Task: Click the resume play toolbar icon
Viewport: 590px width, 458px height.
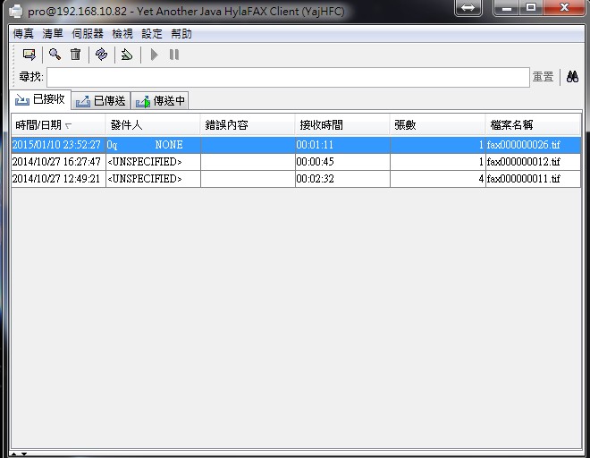Action: (x=154, y=55)
